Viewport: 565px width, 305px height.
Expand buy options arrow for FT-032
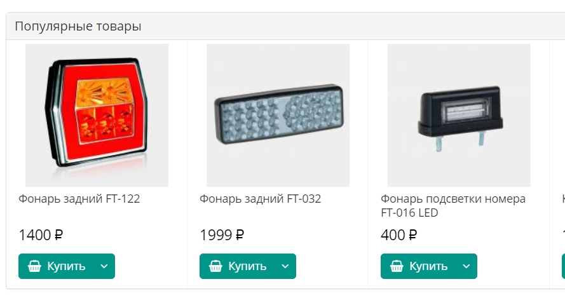[285, 266]
